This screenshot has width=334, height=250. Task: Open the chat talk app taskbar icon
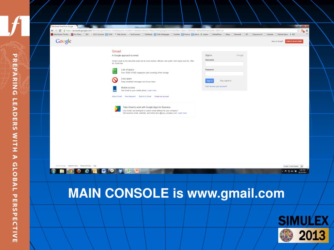tap(112, 171)
